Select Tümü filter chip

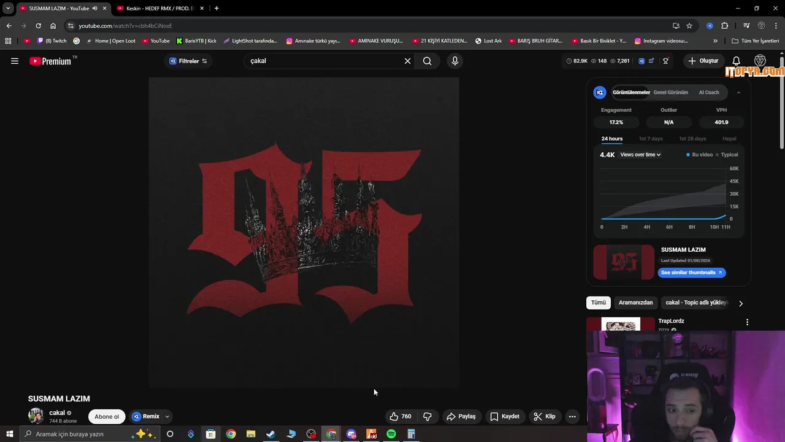(x=598, y=303)
